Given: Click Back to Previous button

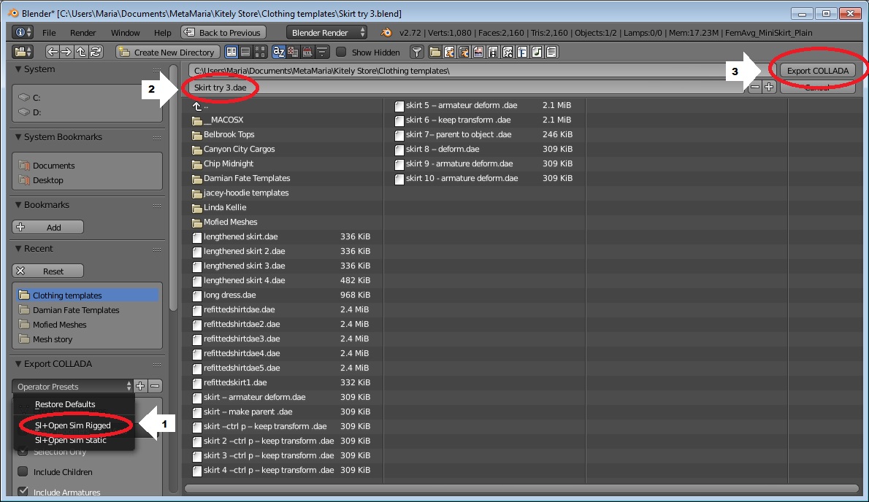Looking at the screenshot, I should tap(223, 33).
